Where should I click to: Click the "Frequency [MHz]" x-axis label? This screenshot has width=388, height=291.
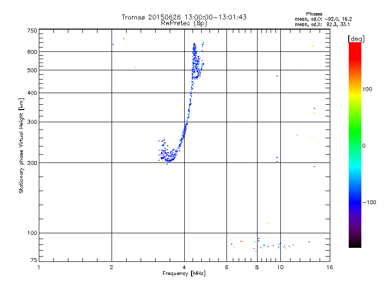[x=184, y=274]
